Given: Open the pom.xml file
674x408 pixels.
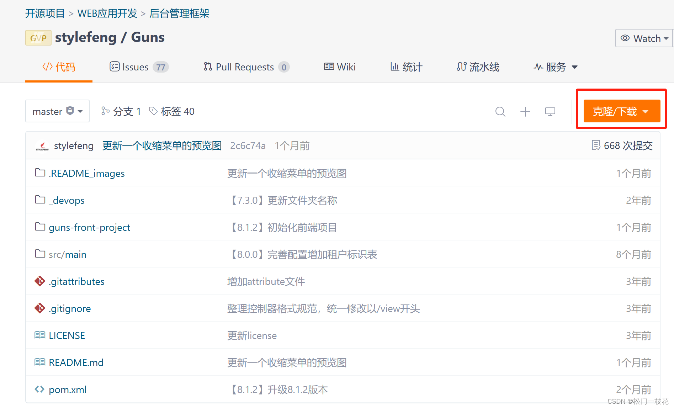Looking at the screenshot, I should 68,389.
